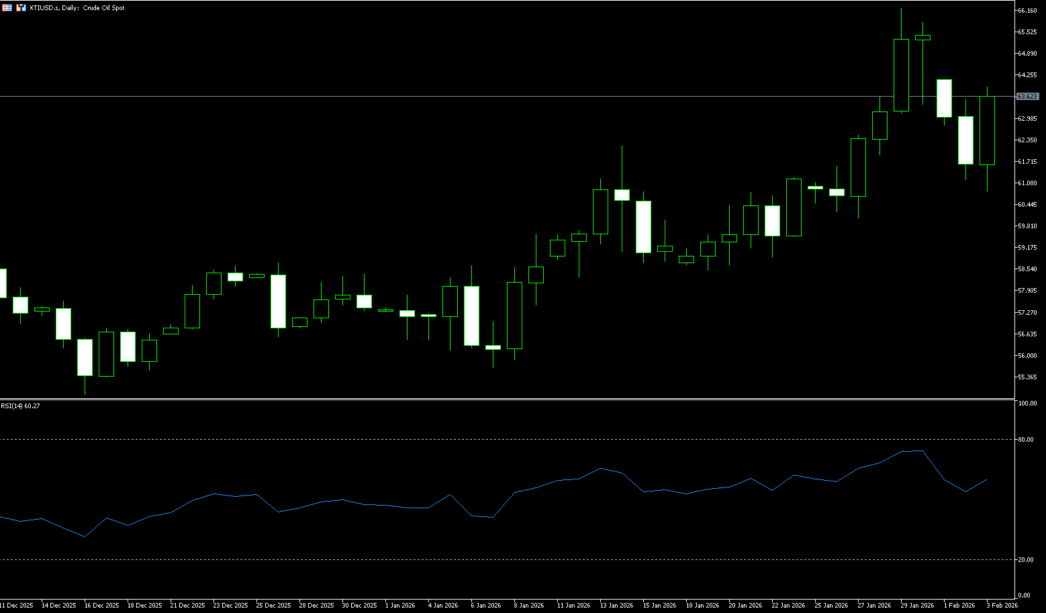Open the Depth of Market icon

tap(21, 7)
